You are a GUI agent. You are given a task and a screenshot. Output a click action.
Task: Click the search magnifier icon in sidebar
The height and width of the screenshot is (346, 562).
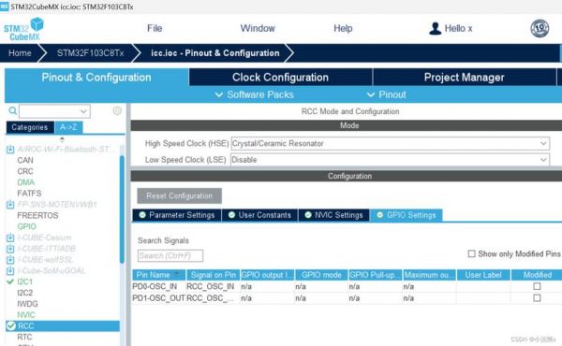[x=12, y=111]
